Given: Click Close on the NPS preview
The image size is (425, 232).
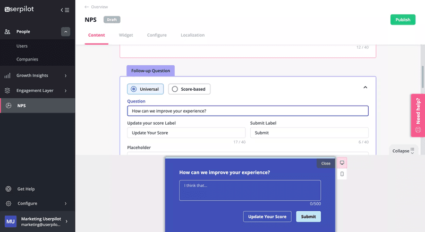Looking at the screenshot, I should pos(326,164).
